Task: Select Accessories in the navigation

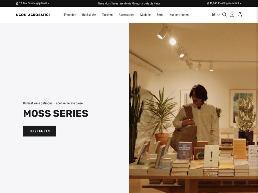Action: 126,15
